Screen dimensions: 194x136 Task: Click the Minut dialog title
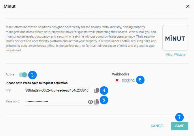tap(10, 6)
